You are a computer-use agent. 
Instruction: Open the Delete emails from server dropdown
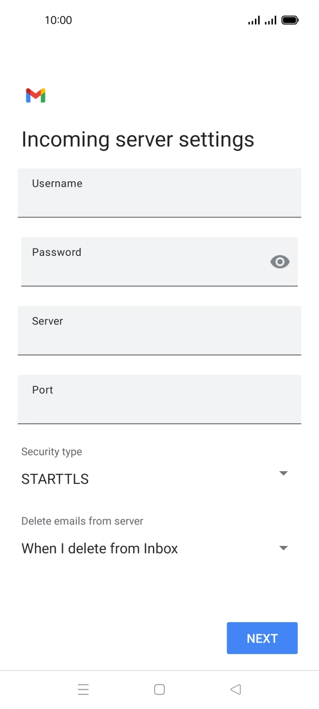[x=283, y=547]
